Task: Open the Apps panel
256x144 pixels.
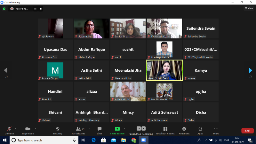Action: tap(200, 129)
